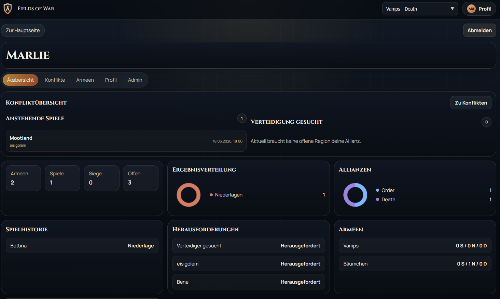Click the Fields of War shield logo

[8, 9]
